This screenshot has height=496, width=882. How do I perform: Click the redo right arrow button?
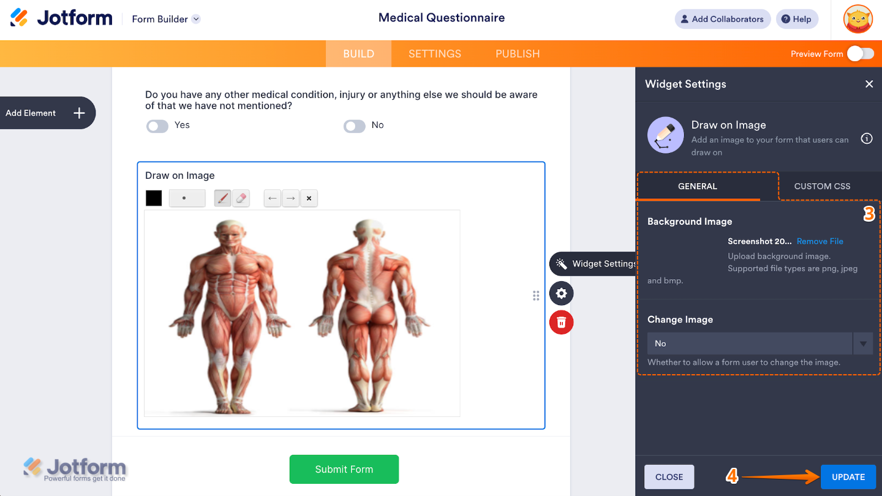tap(290, 198)
